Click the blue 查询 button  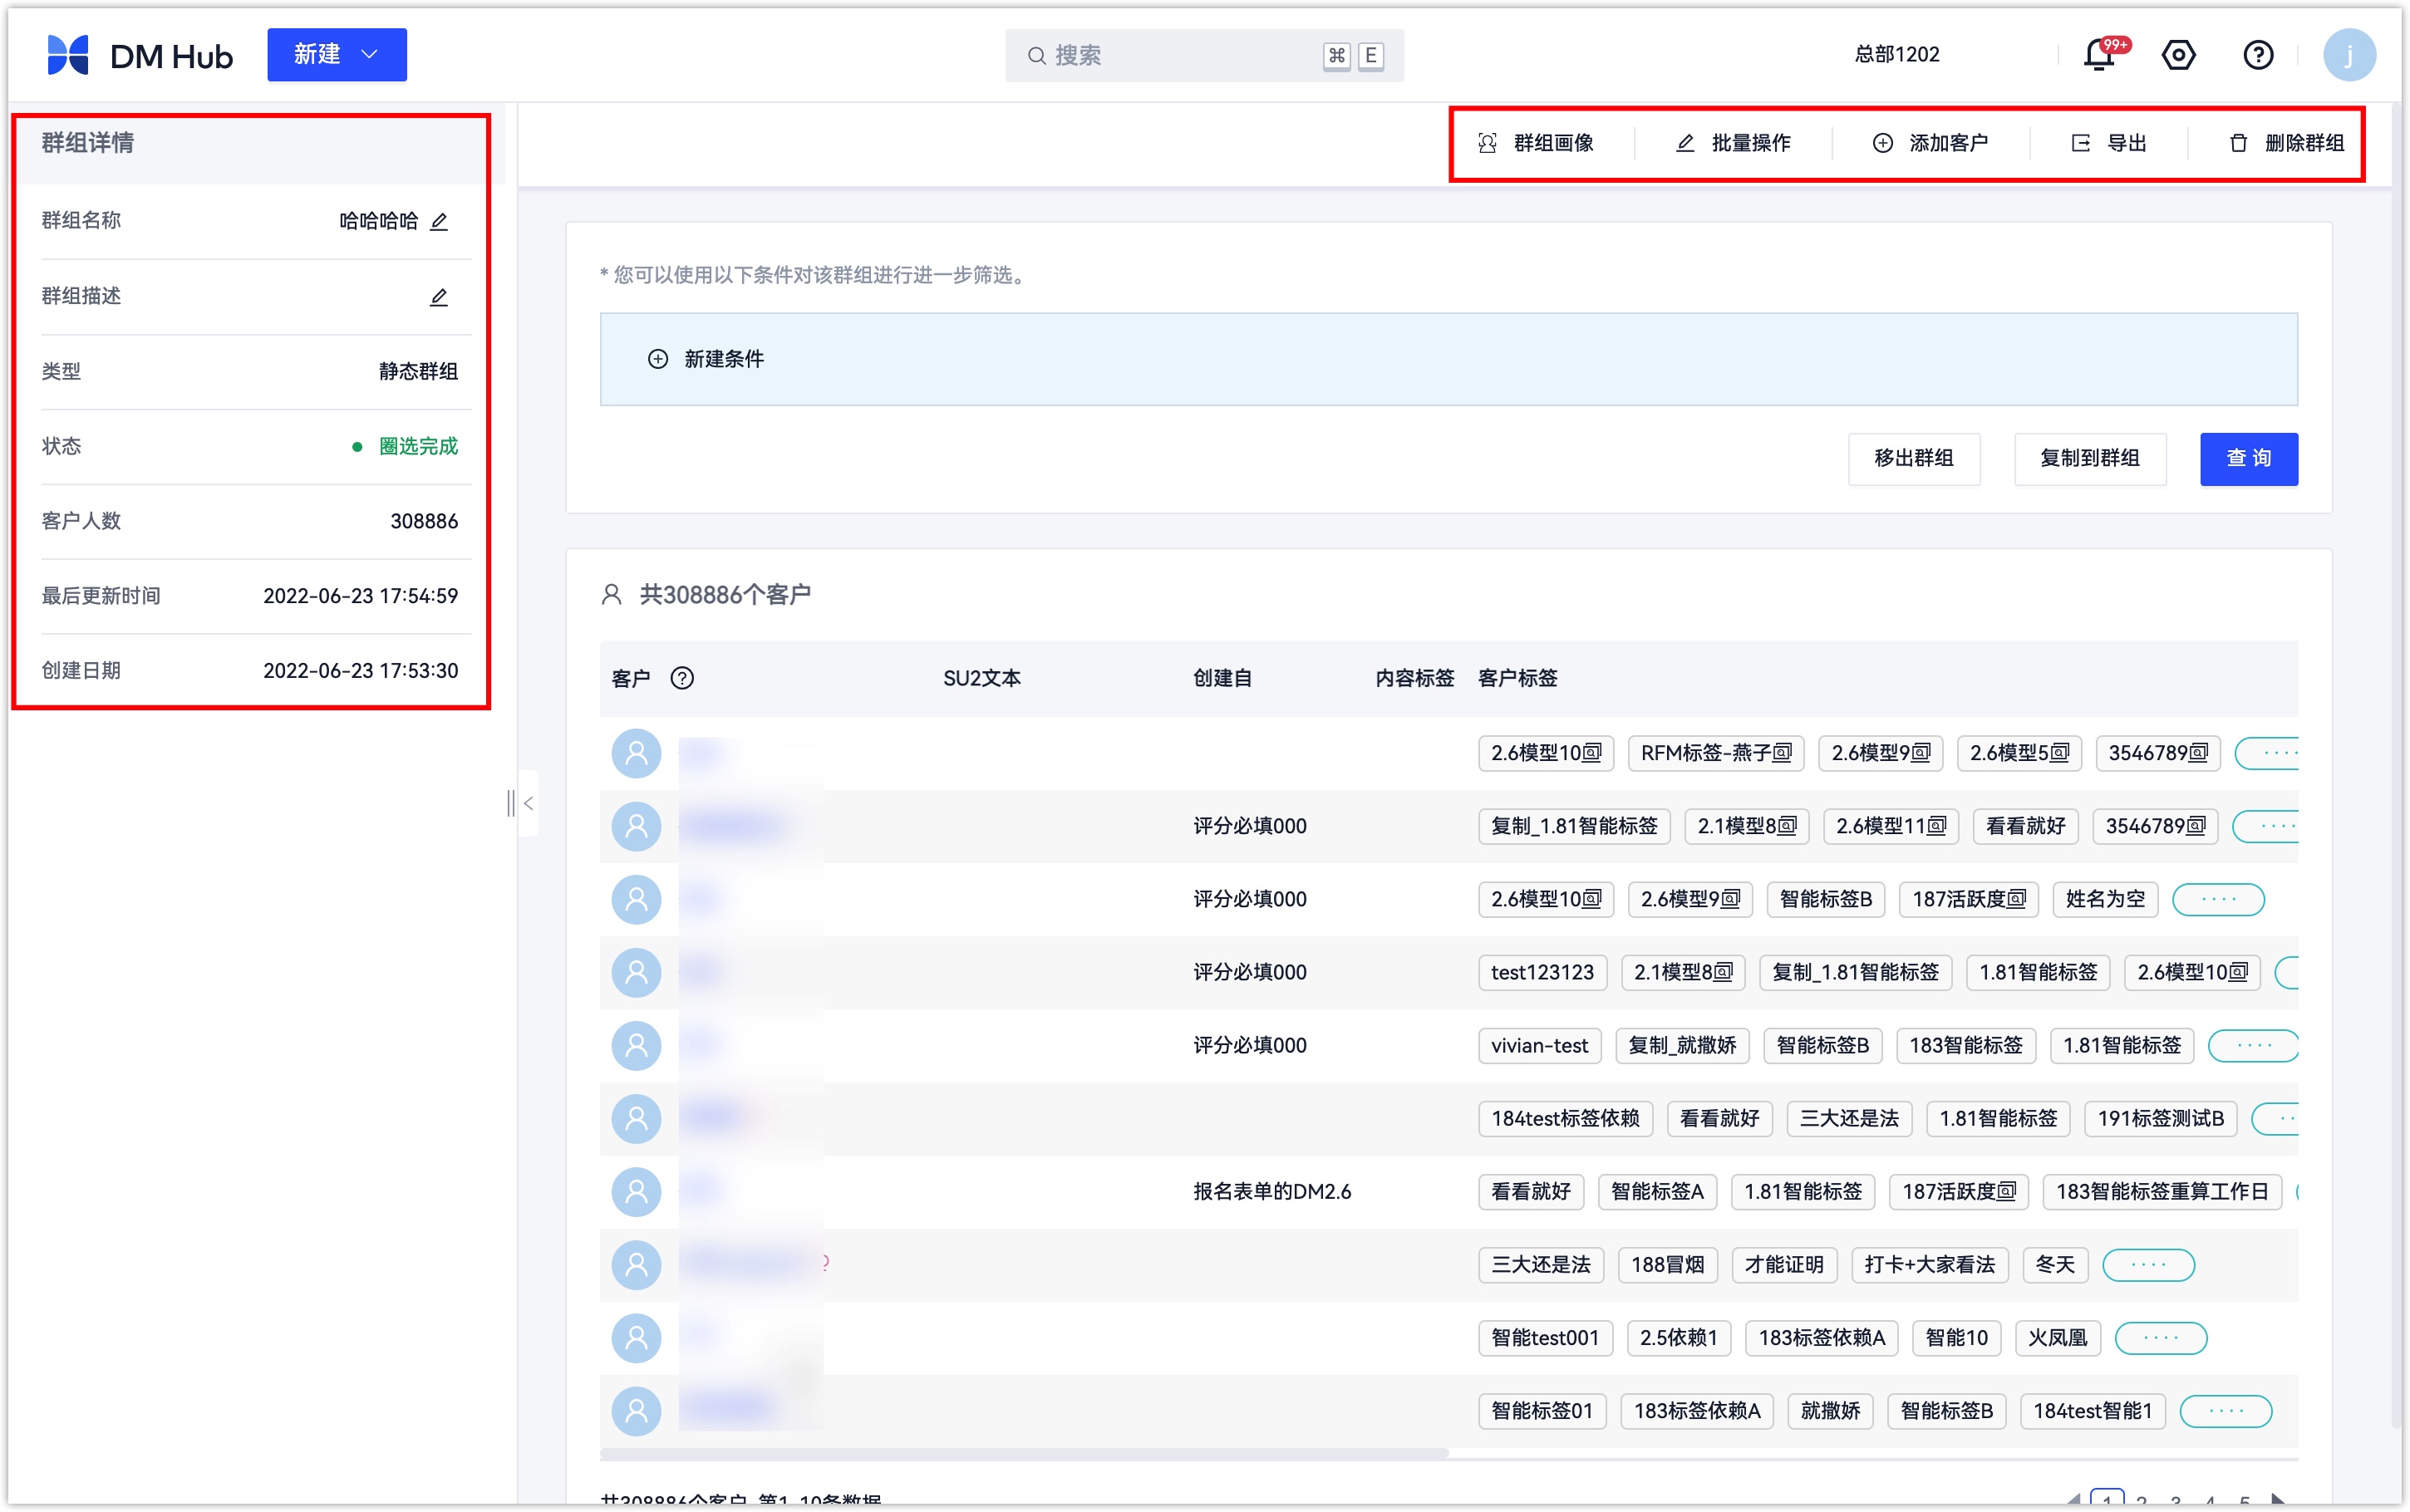click(x=2248, y=459)
